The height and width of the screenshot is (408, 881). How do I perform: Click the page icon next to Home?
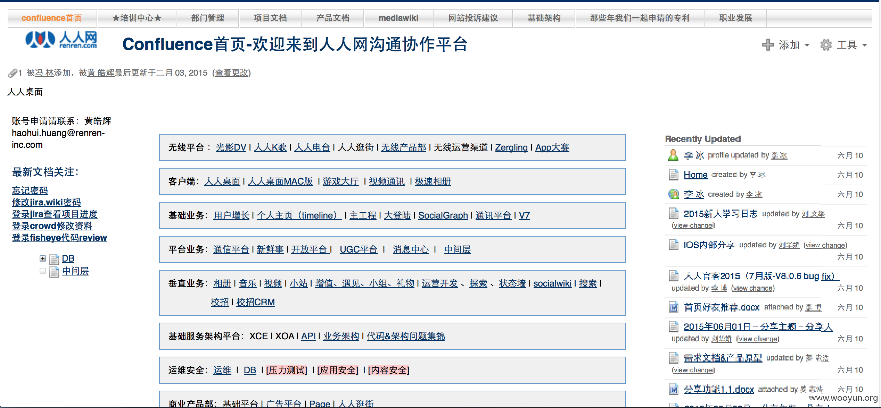click(673, 175)
